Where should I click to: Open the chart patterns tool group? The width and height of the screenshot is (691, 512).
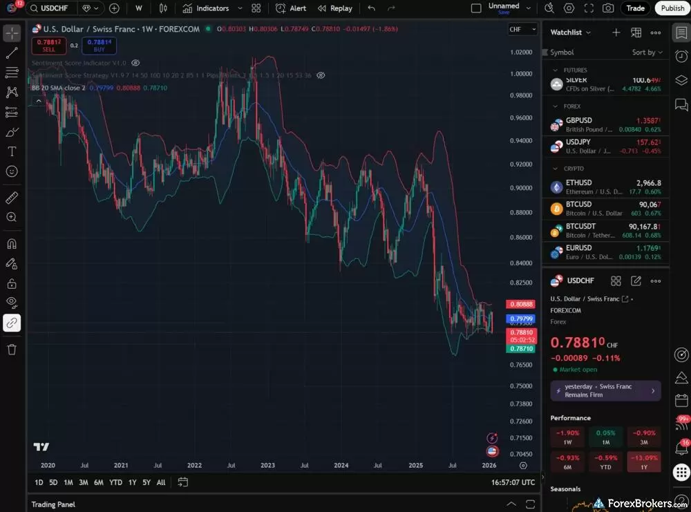tap(12, 92)
